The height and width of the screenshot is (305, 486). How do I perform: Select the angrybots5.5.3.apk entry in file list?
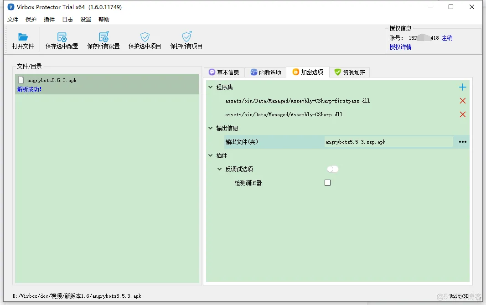(x=107, y=84)
